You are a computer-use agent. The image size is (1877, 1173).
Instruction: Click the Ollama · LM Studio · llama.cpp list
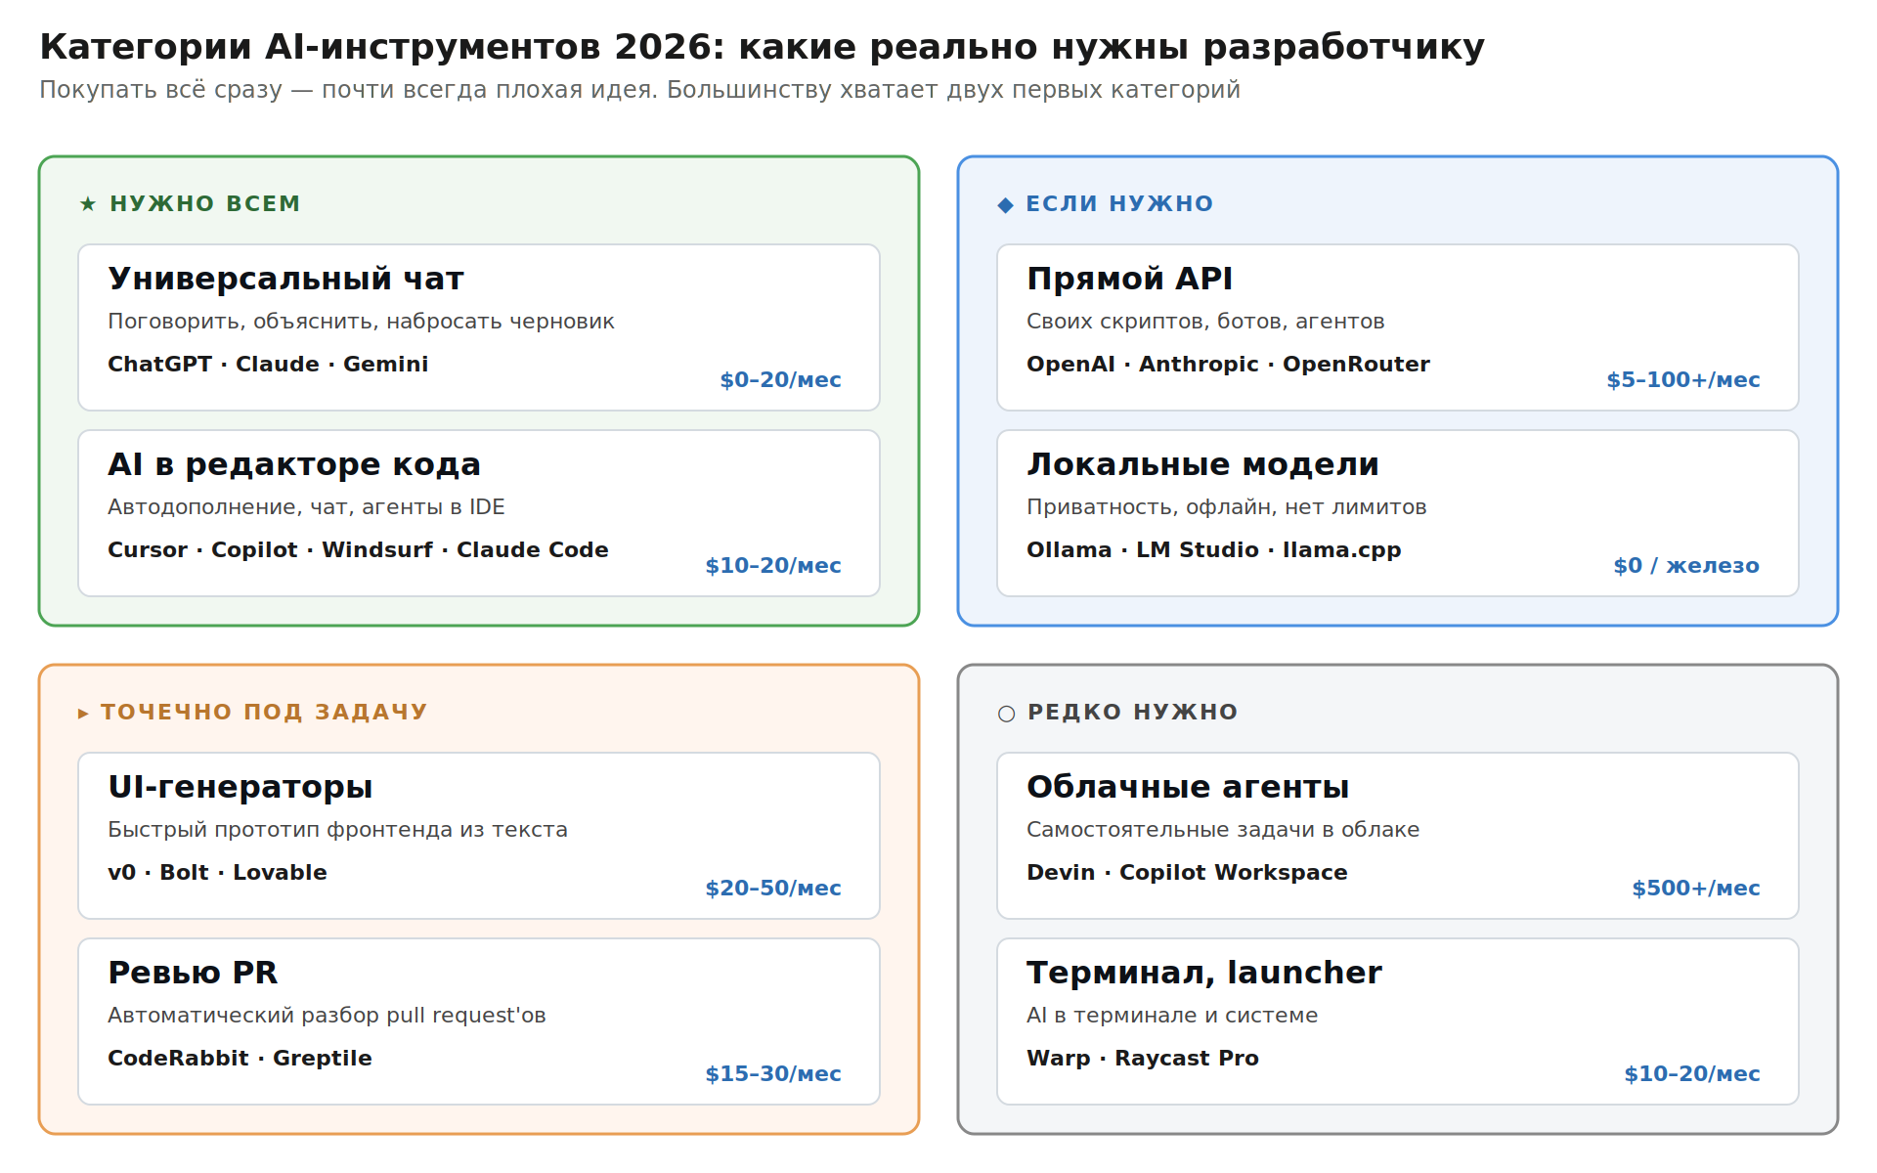click(1214, 549)
